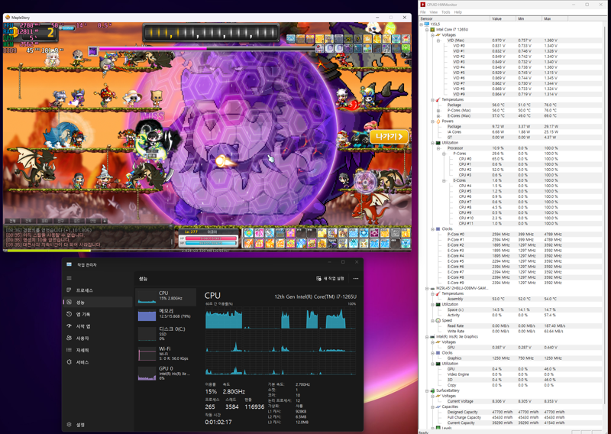Select the Memory (메모리) performance entry
Viewport: 611px width, 434px height.
[x=166, y=315]
